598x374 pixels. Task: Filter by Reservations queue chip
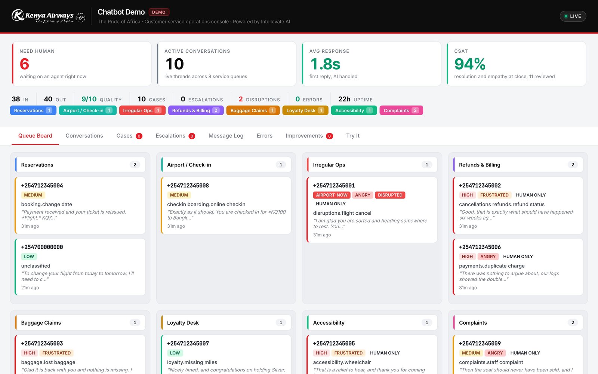(x=33, y=110)
